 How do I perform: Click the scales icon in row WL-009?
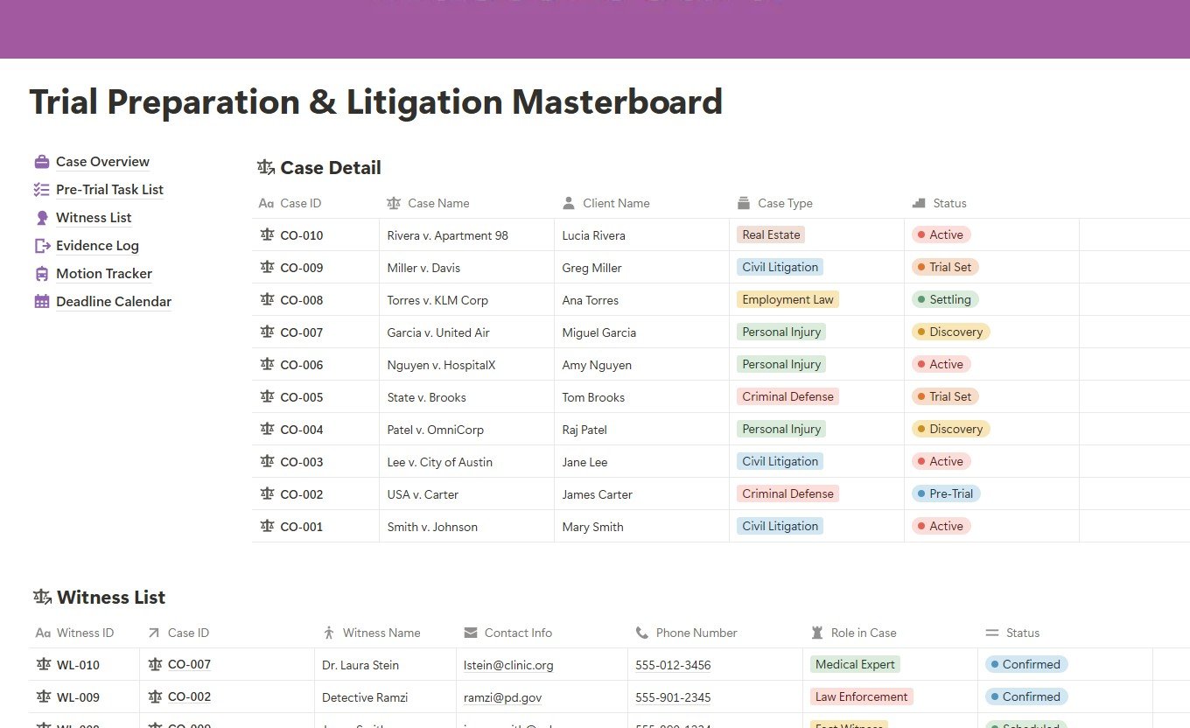pyautogui.click(x=44, y=696)
